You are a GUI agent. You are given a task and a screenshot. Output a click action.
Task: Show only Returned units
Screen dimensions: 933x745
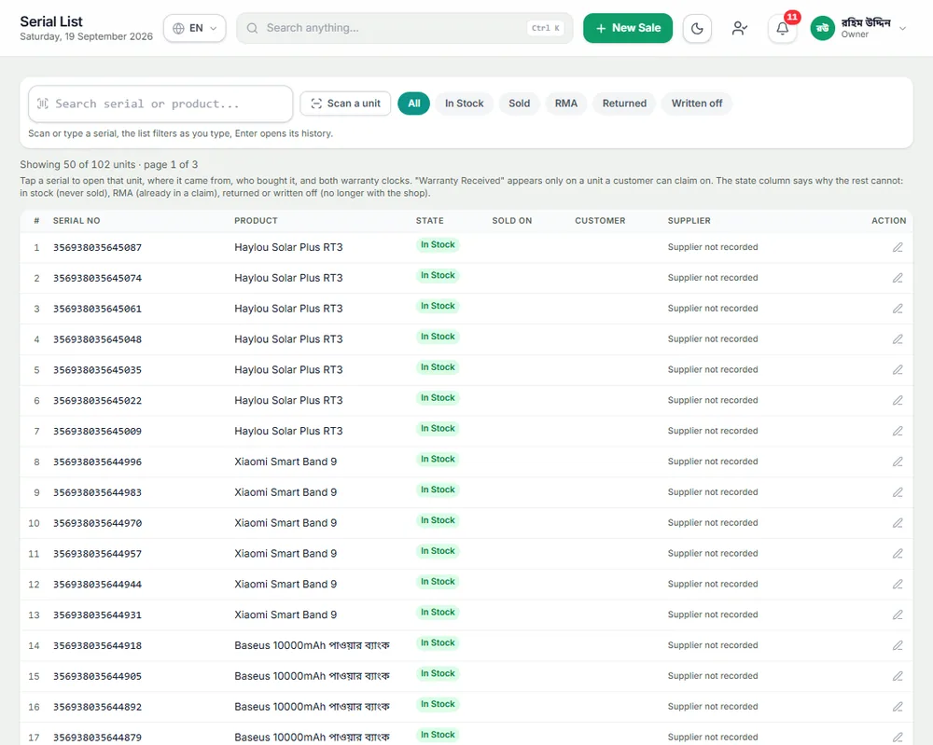(624, 103)
